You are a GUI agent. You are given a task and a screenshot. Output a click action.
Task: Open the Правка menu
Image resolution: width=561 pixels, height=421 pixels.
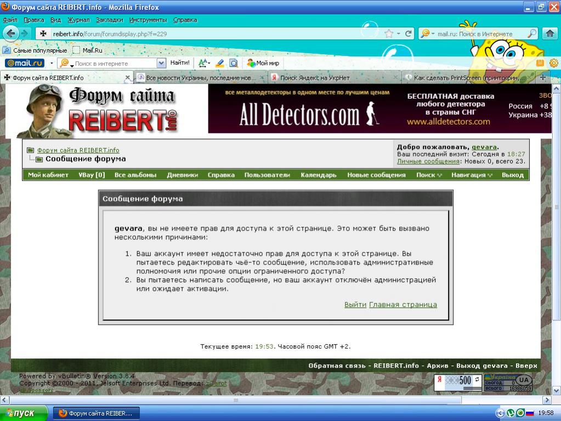pyautogui.click(x=33, y=20)
